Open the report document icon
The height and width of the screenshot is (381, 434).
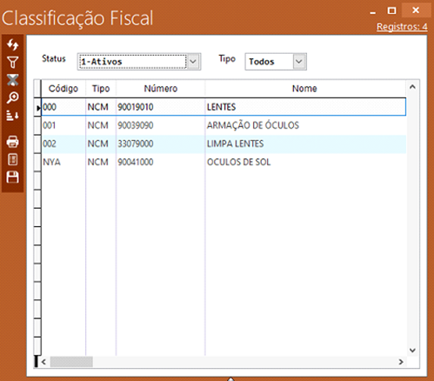pyautogui.click(x=12, y=159)
